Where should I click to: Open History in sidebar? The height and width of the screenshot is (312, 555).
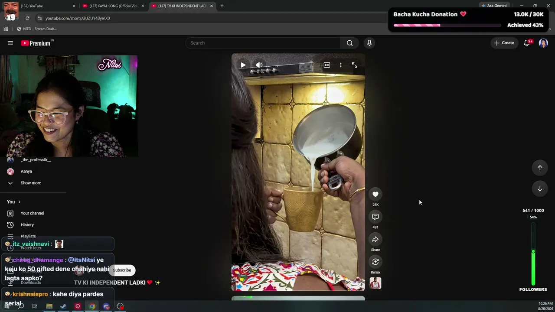point(27,225)
